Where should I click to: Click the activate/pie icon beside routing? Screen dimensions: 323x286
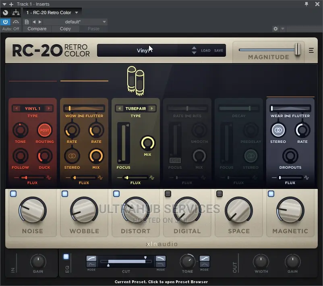coord(5,12)
